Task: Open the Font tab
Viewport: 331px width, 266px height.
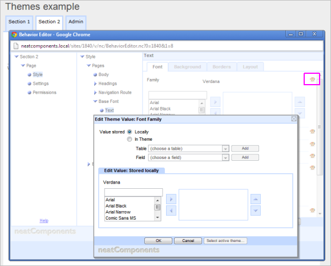Action: [x=158, y=67]
